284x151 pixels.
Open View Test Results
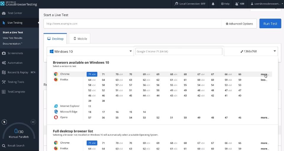click(12, 38)
